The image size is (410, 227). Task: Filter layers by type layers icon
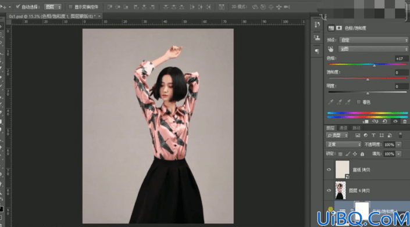coord(373,135)
